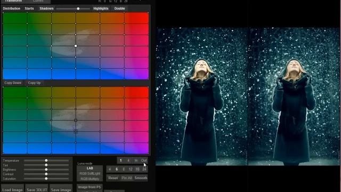Click the Distribution button
This screenshot has height=192, width=341.
tap(12, 9)
